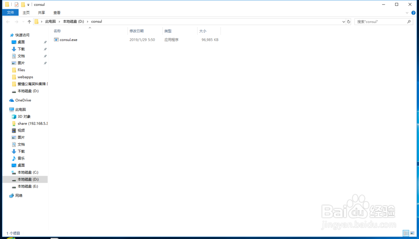Image resolution: width=419 pixels, height=239 pixels.
Task: Click the search magnifier icon
Action: coord(409,22)
